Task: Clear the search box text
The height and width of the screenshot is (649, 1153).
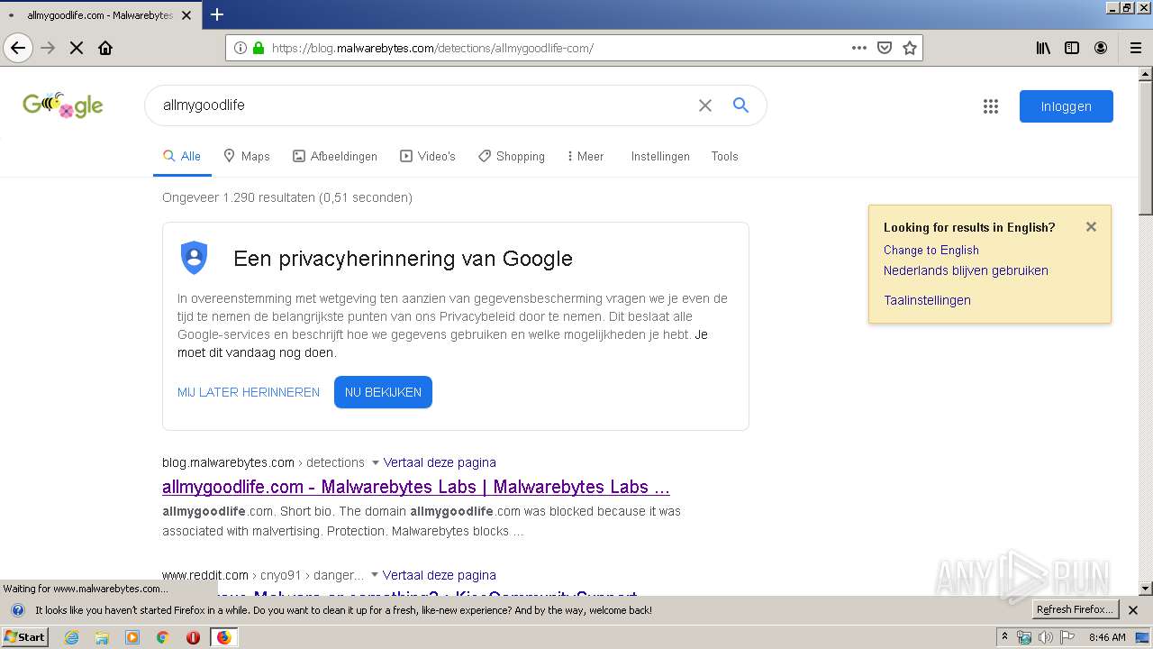Action: pyautogui.click(x=705, y=105)
